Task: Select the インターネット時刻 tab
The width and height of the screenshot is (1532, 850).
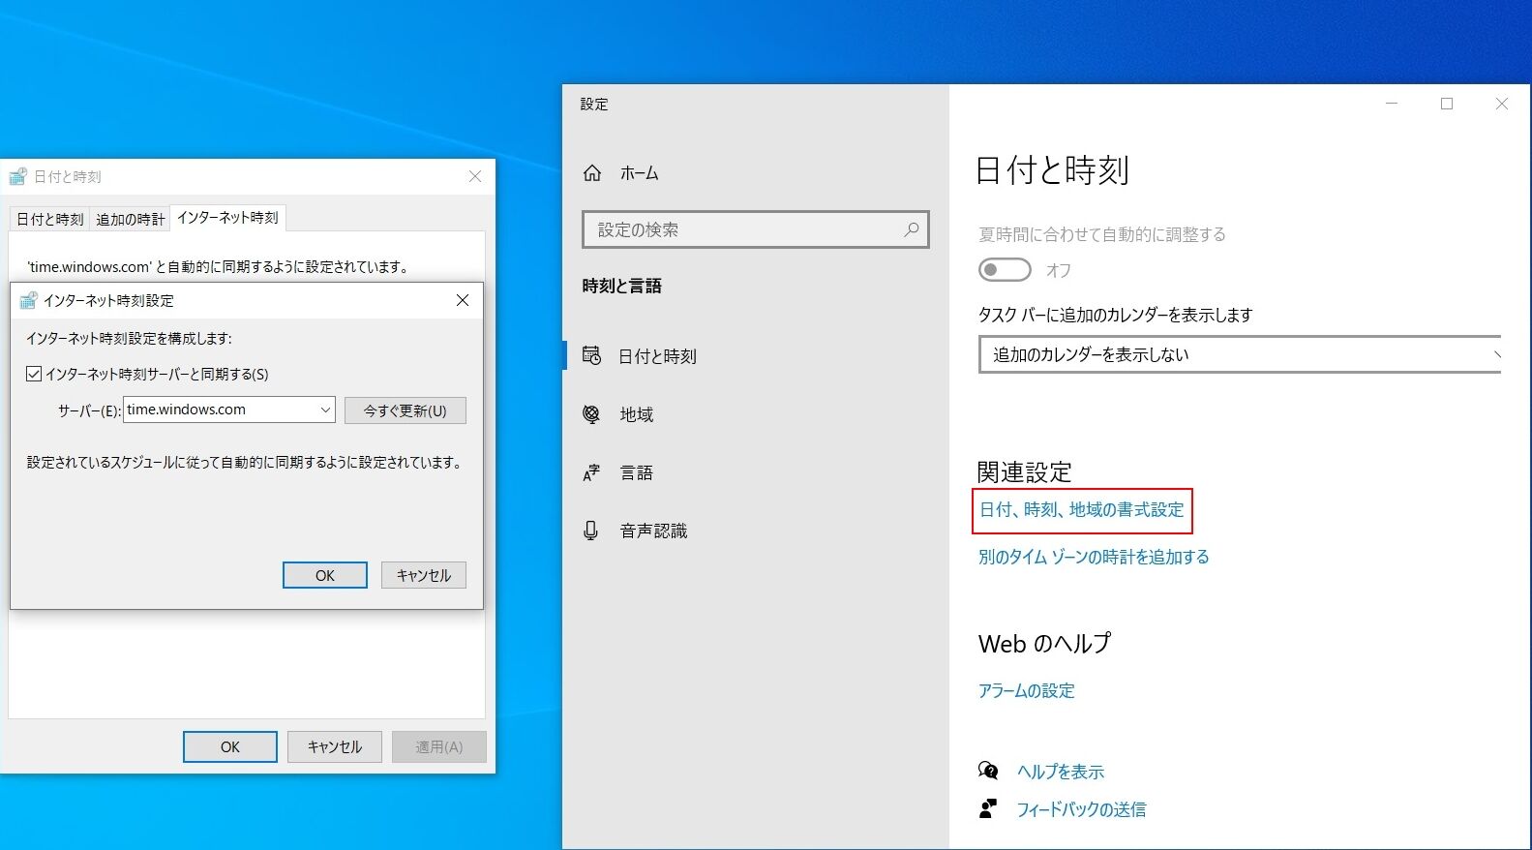Action: coord(227,218)
